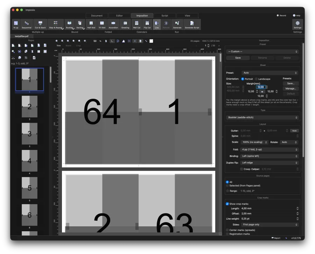
Task: Select the Booklet imposition tool
Action: (x=69, y=25)
